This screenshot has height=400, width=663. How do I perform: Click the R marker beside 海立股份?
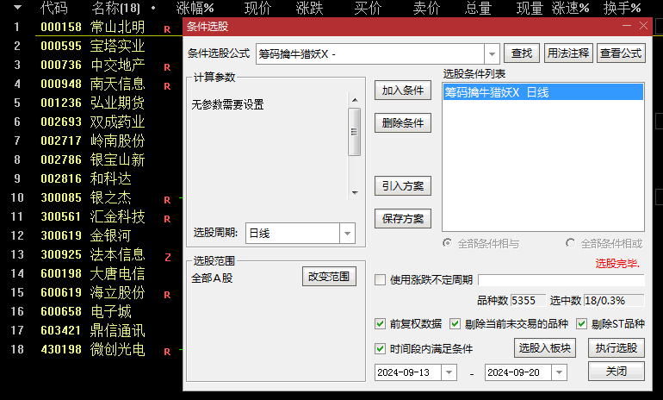pos(167,295)
